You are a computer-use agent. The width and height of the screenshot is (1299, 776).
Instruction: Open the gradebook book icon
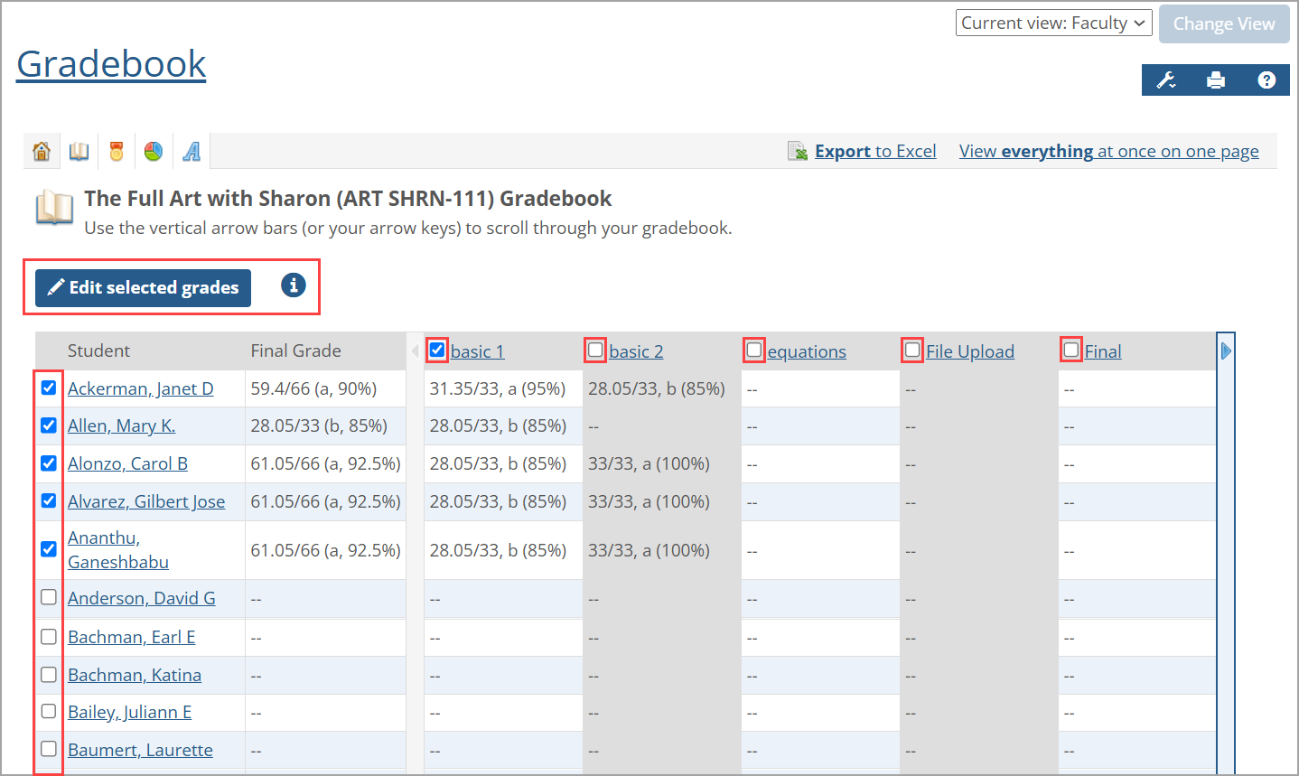click(x=79, y=150)
